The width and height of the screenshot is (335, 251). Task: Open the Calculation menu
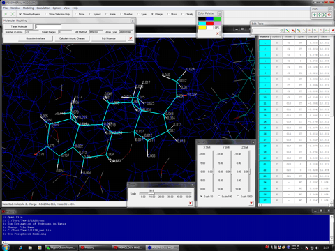point(43,8)
